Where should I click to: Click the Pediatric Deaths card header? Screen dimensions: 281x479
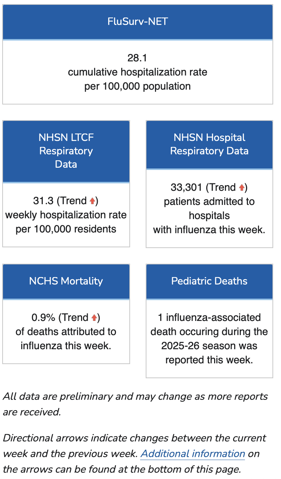[209, 281]
